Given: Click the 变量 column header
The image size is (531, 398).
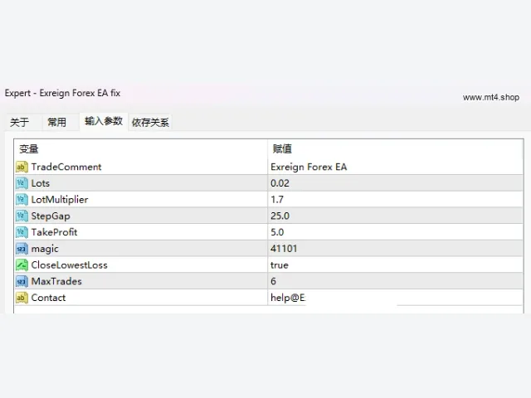Looking at the screenshot, I should pos(141,149).
